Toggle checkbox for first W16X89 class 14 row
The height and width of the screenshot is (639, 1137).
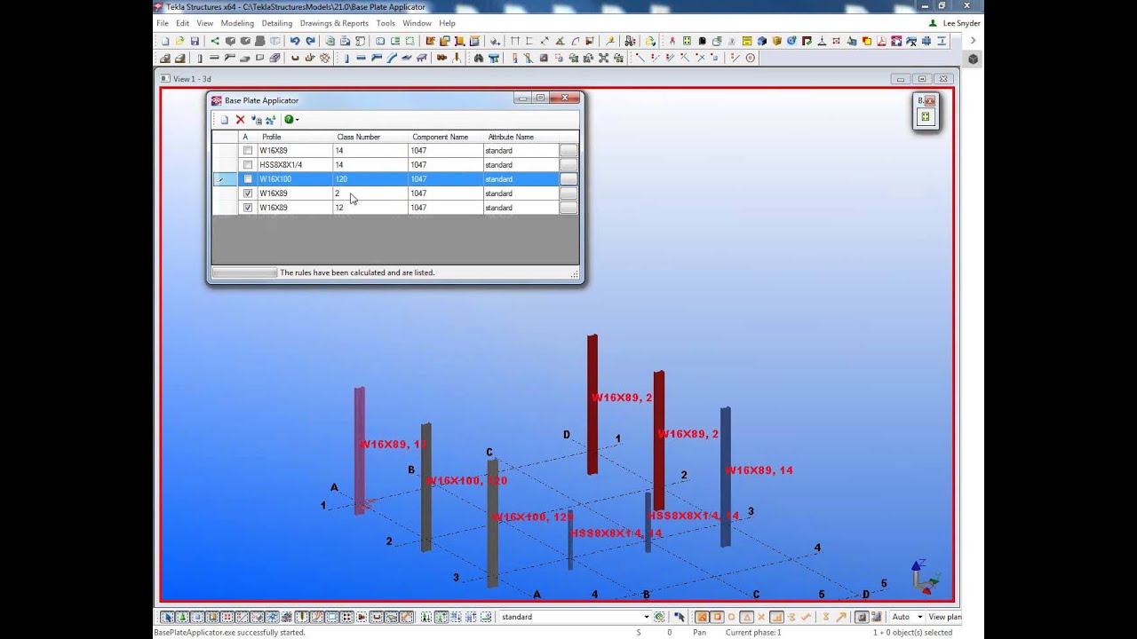[248, 151]
